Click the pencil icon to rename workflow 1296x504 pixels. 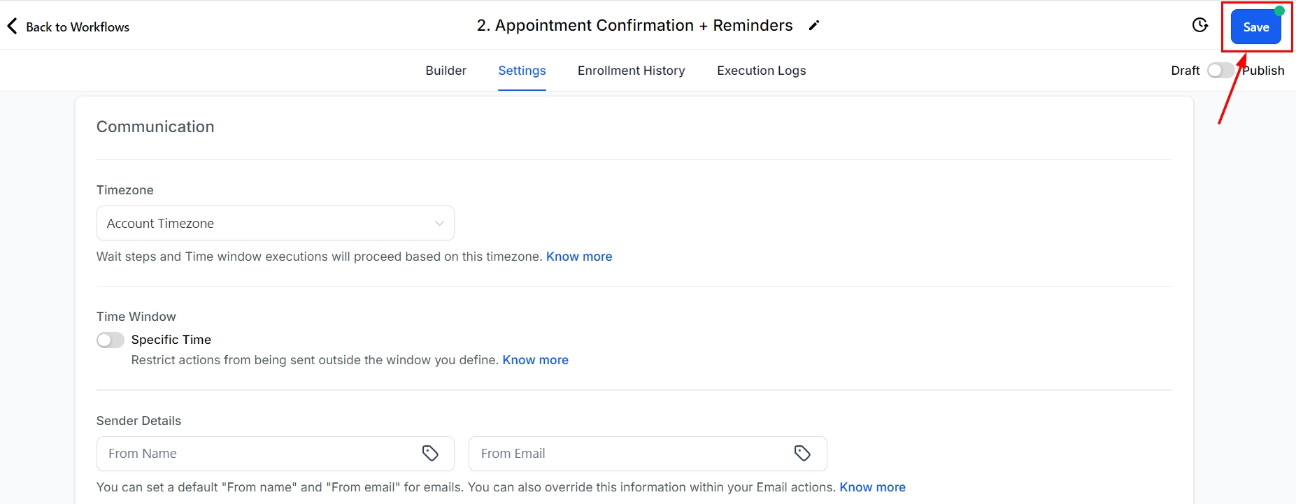[814, 26]
